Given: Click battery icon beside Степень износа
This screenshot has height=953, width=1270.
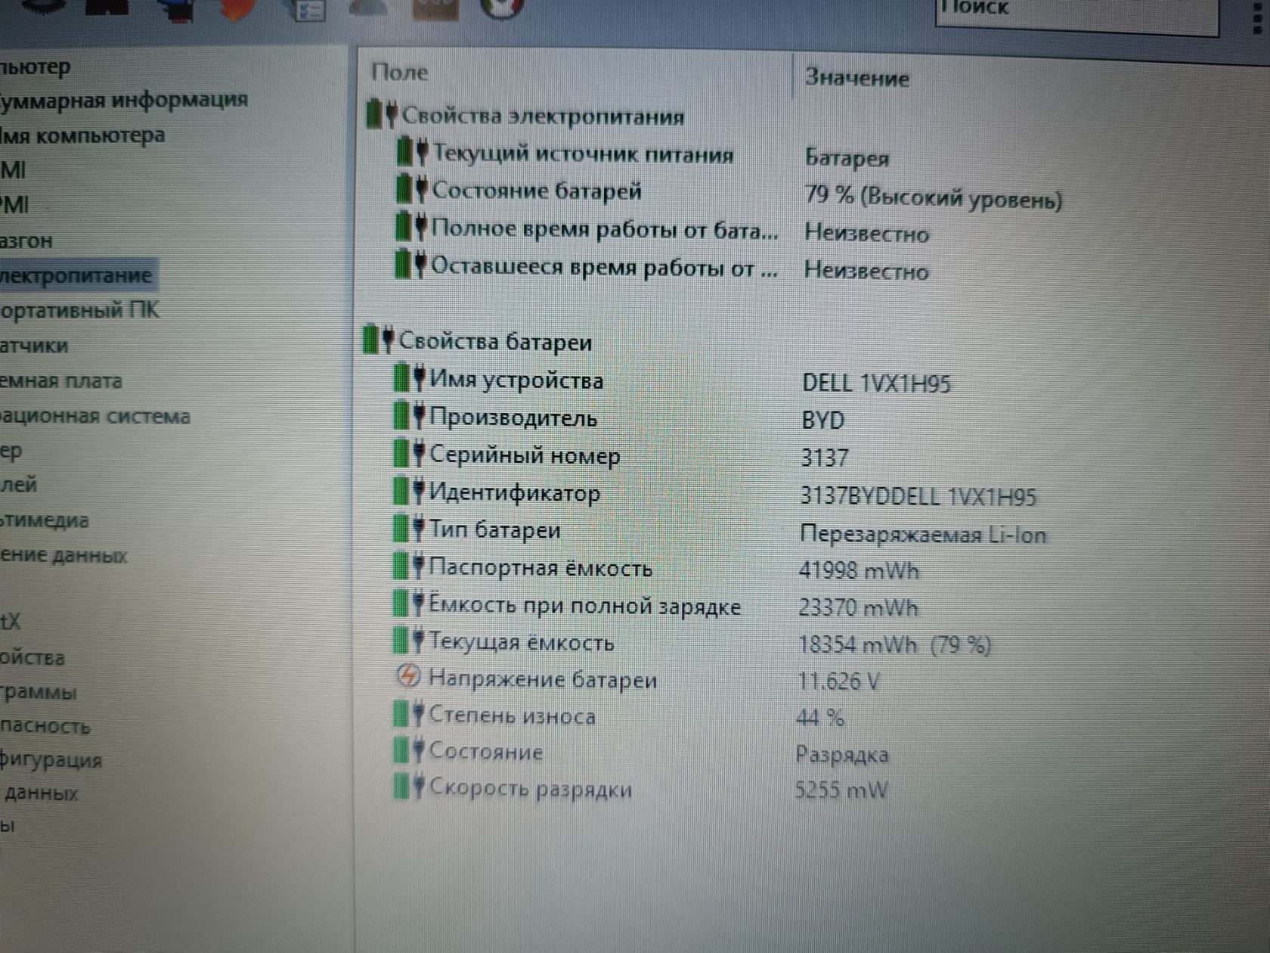Looking at the screenshot, I should click(x=410, y=713).
